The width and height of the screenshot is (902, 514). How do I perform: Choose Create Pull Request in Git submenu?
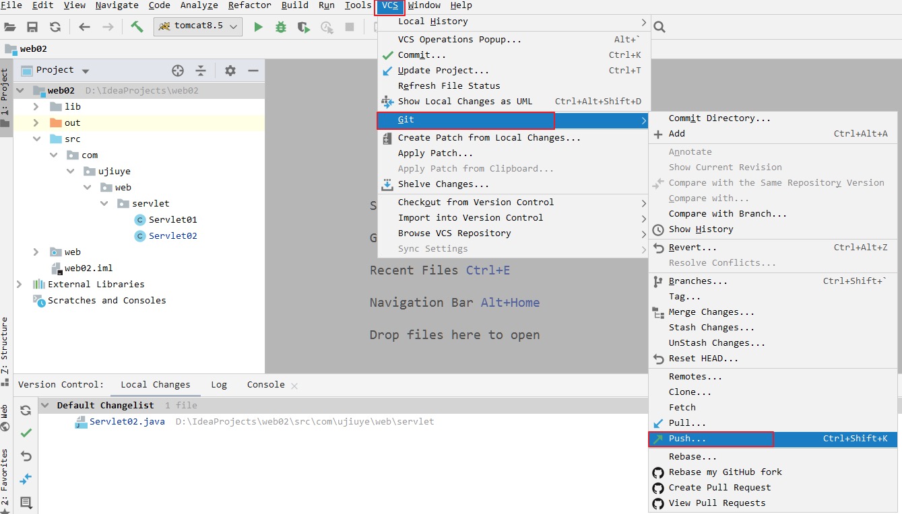point(773,488)
